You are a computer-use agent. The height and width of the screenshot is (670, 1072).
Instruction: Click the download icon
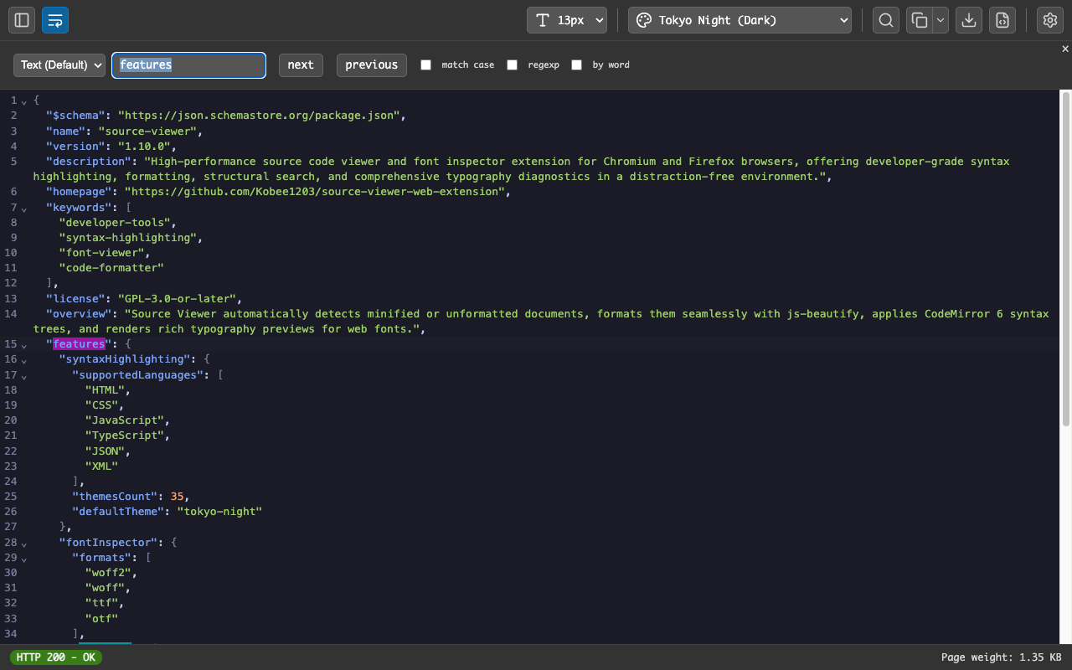[x=969, y=20]
